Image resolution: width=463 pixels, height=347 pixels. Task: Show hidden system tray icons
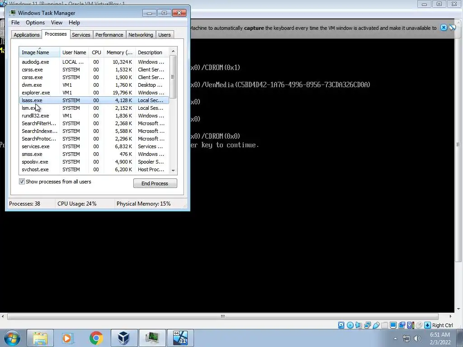click(395, 339)
